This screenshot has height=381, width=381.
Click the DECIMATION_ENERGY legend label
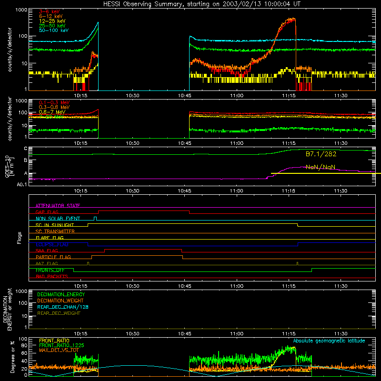[61, 294]
